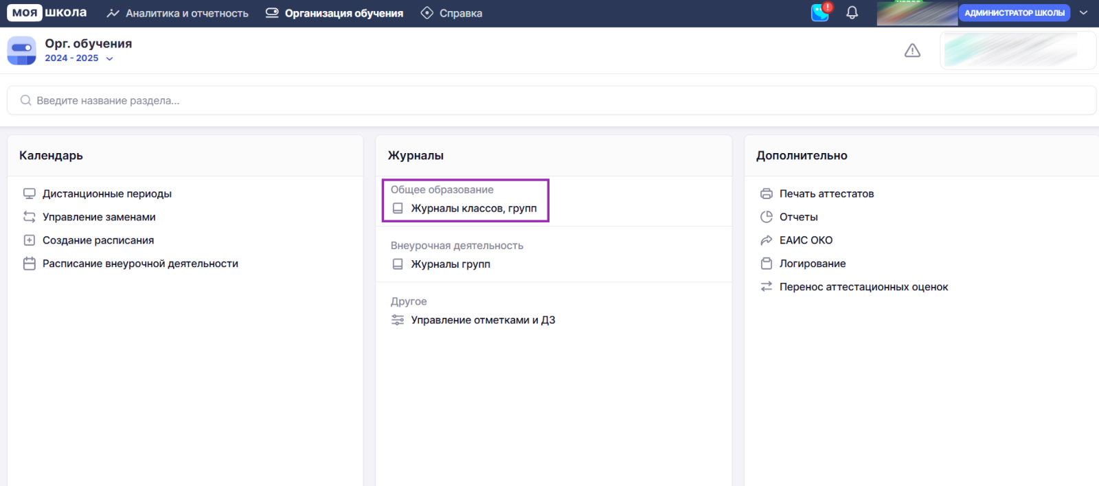
Task: Open Журналы классов, групп link
Action: pyautogui.click(x=473, y=208)
